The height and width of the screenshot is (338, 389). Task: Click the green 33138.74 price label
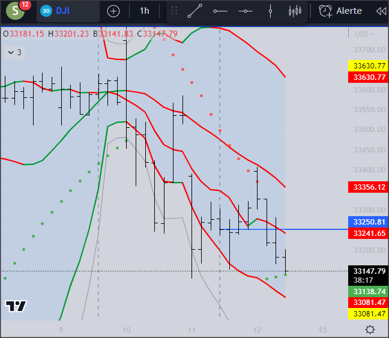point(369,291)
